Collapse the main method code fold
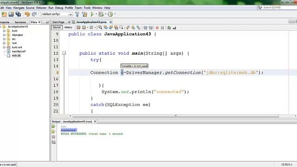 coord(64,53)
